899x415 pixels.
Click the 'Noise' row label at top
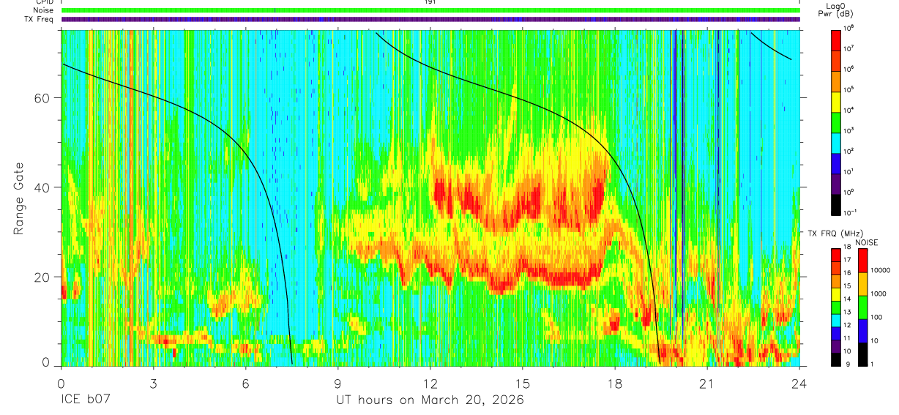point(43,10)
